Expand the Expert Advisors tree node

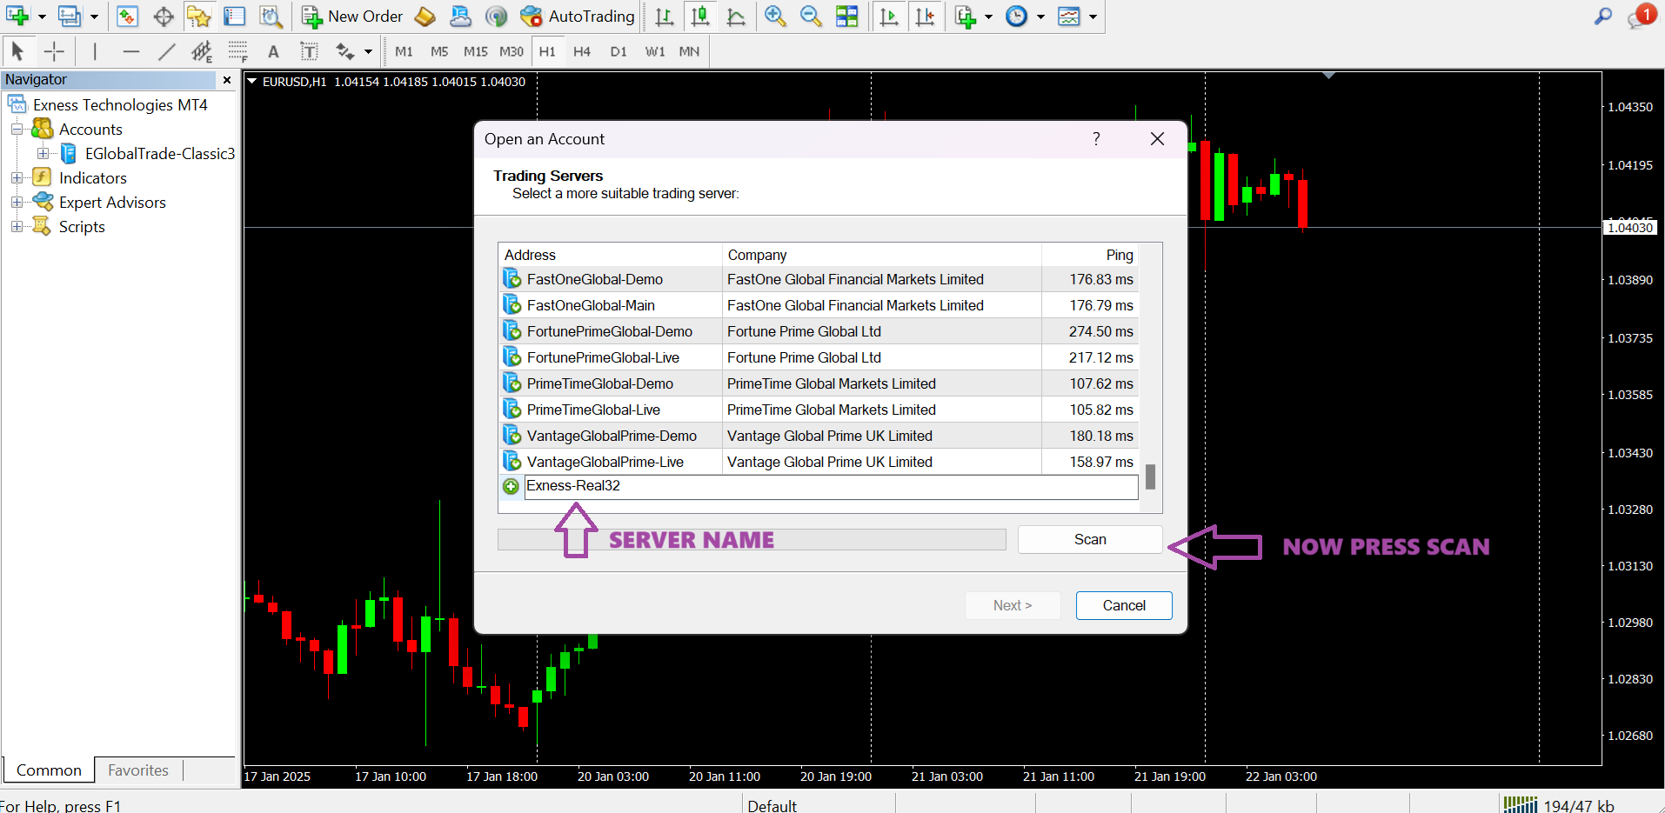[17, 203]
